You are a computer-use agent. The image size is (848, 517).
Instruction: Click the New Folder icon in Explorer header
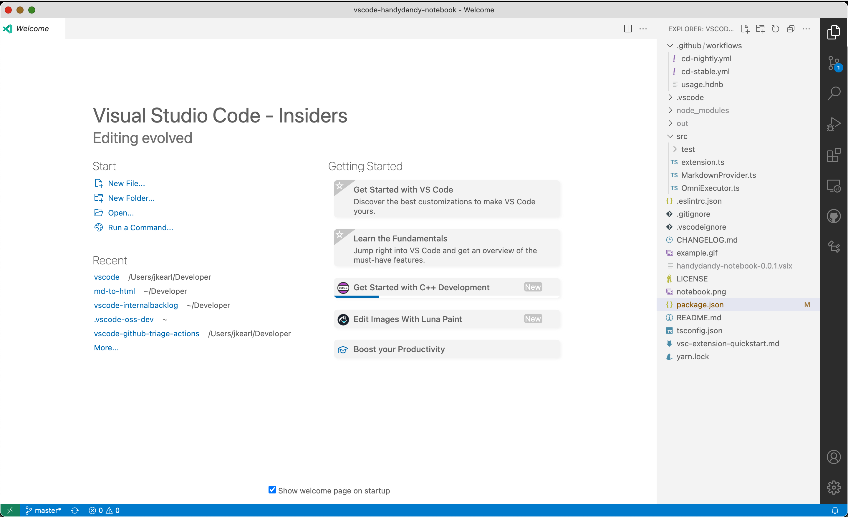pyautogui.click(x=760, y=29)
